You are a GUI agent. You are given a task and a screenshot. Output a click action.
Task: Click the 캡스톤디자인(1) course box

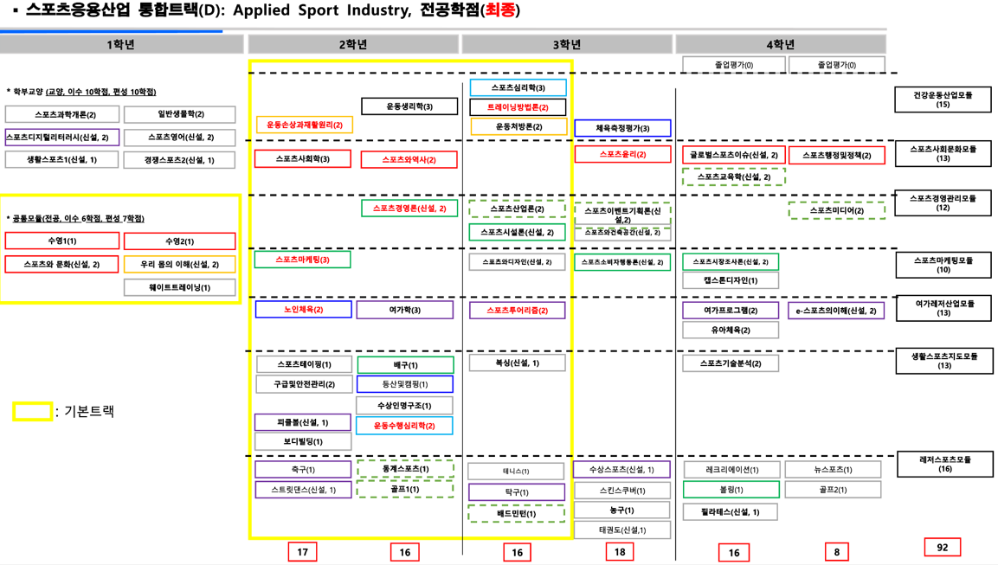coord(730,280)
